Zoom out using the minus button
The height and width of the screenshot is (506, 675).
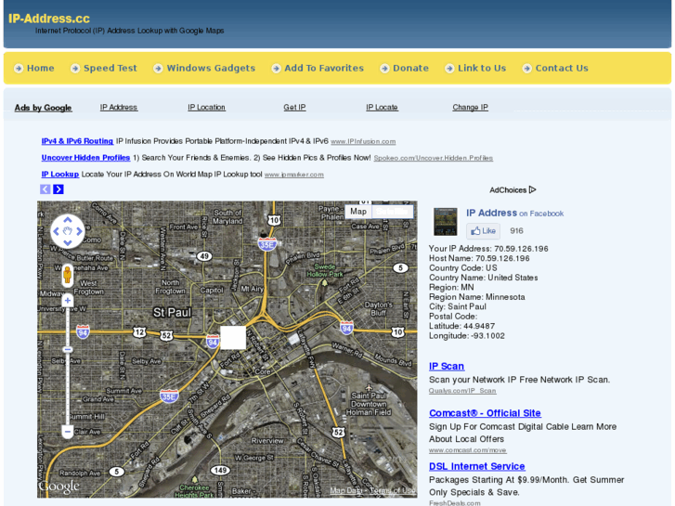[67, 431]
